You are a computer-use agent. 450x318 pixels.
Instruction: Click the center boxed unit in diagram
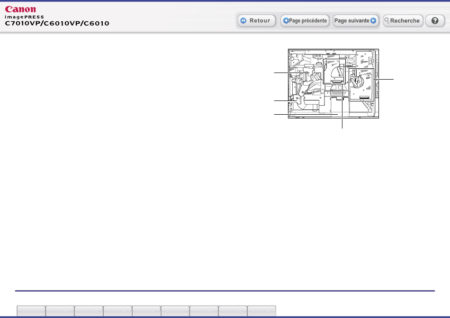pos(335,69)
